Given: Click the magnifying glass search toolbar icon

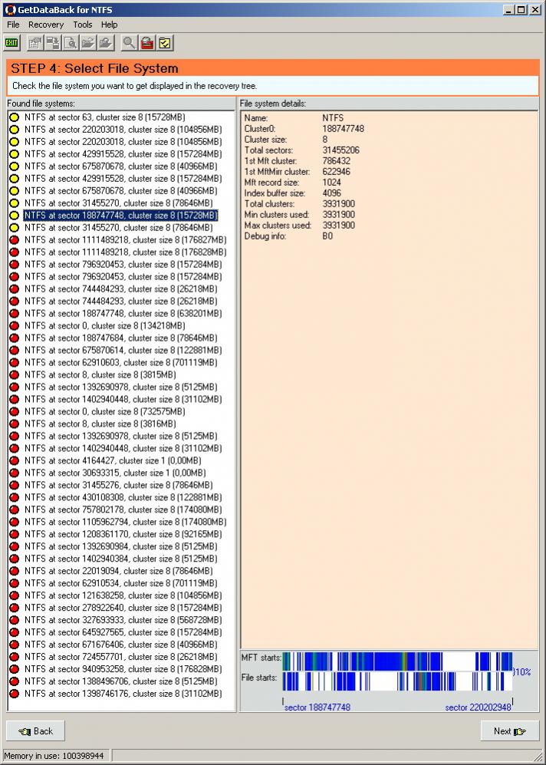Looking at the screenshot, I should click(129, 43).
